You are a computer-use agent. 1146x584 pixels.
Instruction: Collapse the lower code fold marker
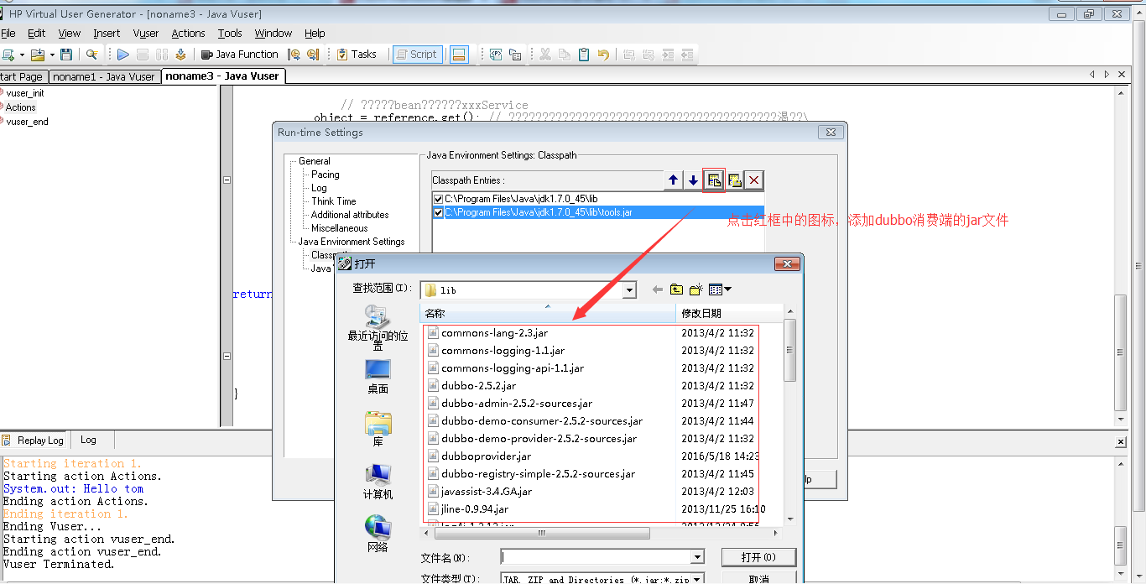click(x=227, y=356)
